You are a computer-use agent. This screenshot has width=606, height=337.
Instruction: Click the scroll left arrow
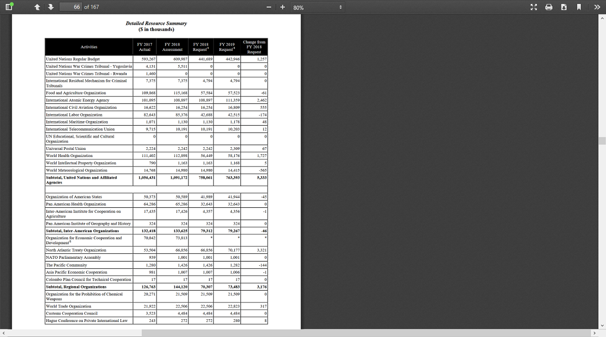(x=4, y=333)
